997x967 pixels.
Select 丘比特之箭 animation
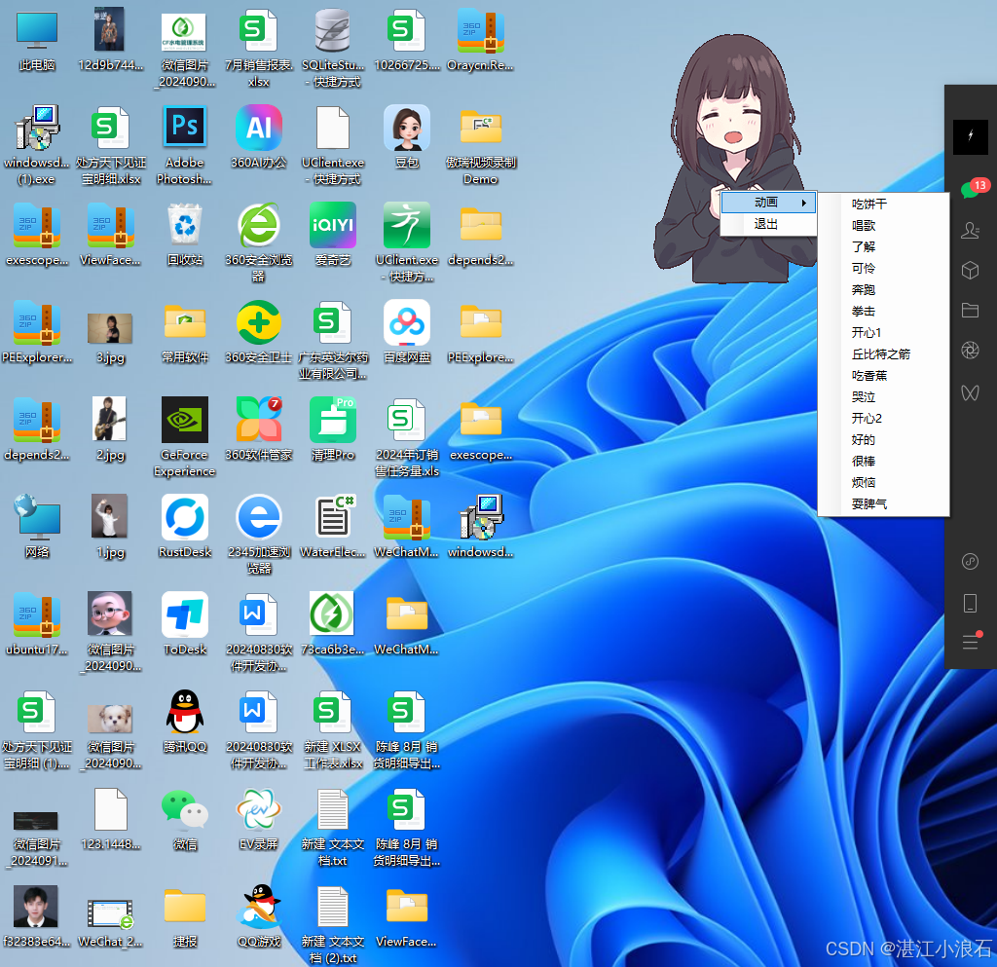(883, 354)
